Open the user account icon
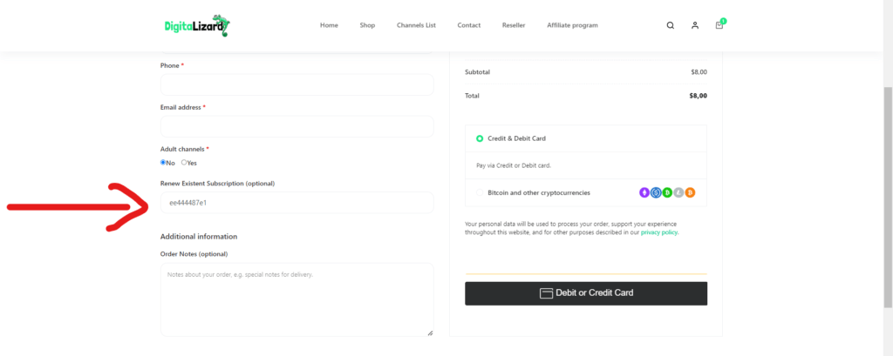The width and height of the screenshot is (893, 356). (695, 25)
